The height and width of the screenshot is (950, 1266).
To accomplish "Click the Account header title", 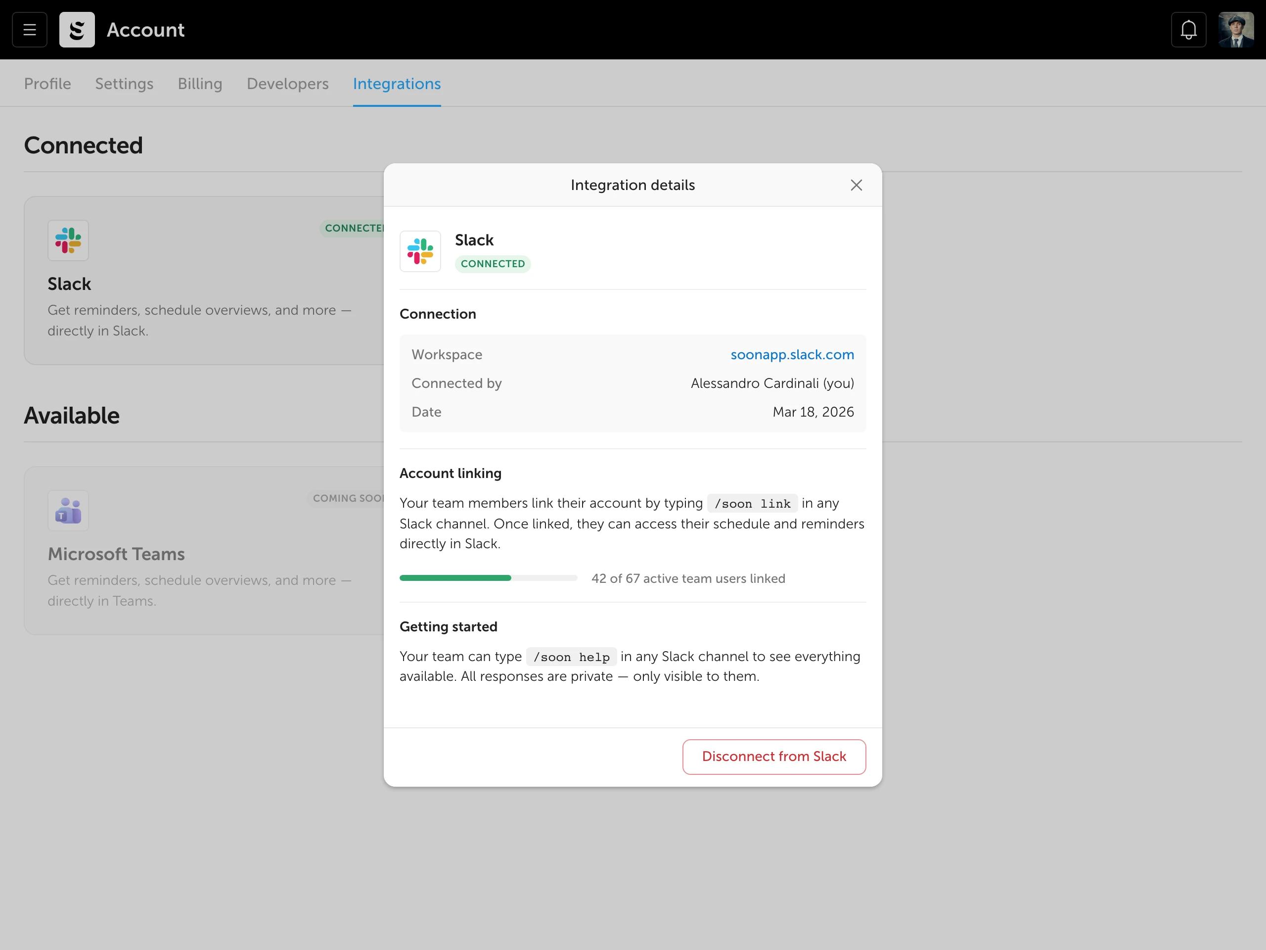I will (x=145, y=30).
